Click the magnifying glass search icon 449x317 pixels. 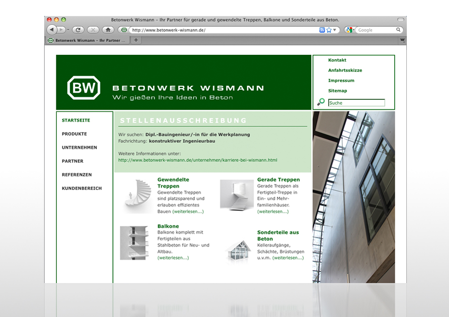click(321, 102)
